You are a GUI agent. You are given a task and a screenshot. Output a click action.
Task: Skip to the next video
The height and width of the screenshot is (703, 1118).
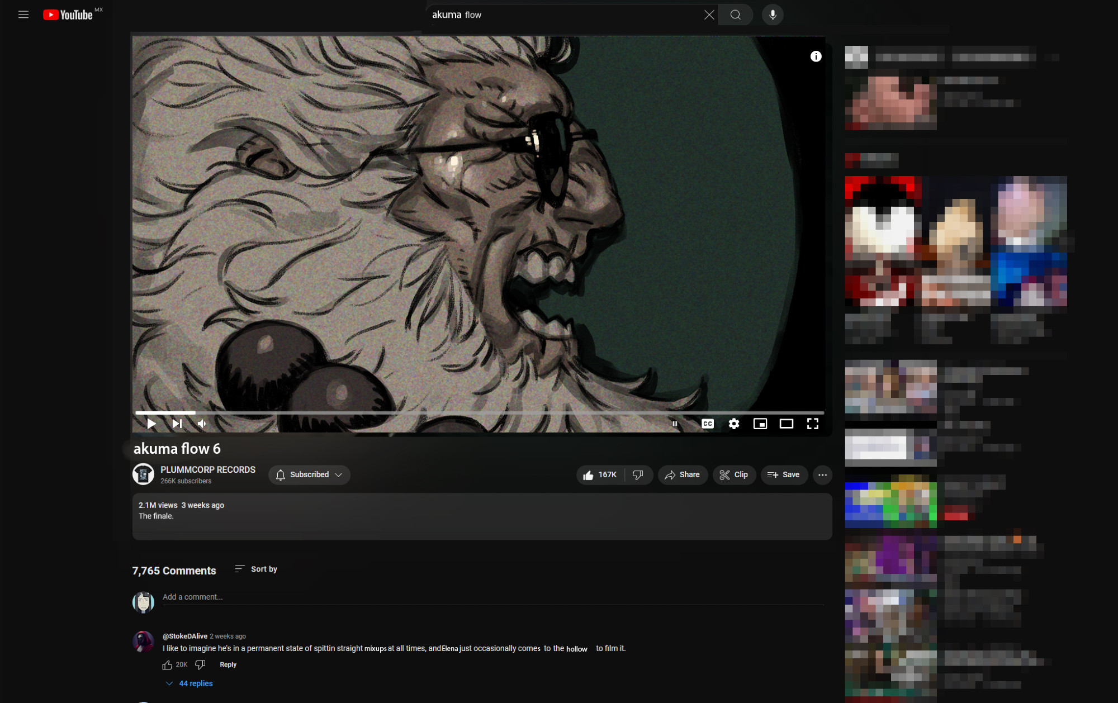(177, 424)
